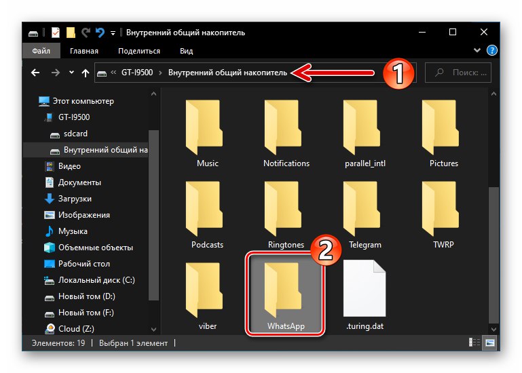The height and width of the screenshot is (373, 522).
Task: Select the WhatsApp folder
Action: [x=285, y=294]
